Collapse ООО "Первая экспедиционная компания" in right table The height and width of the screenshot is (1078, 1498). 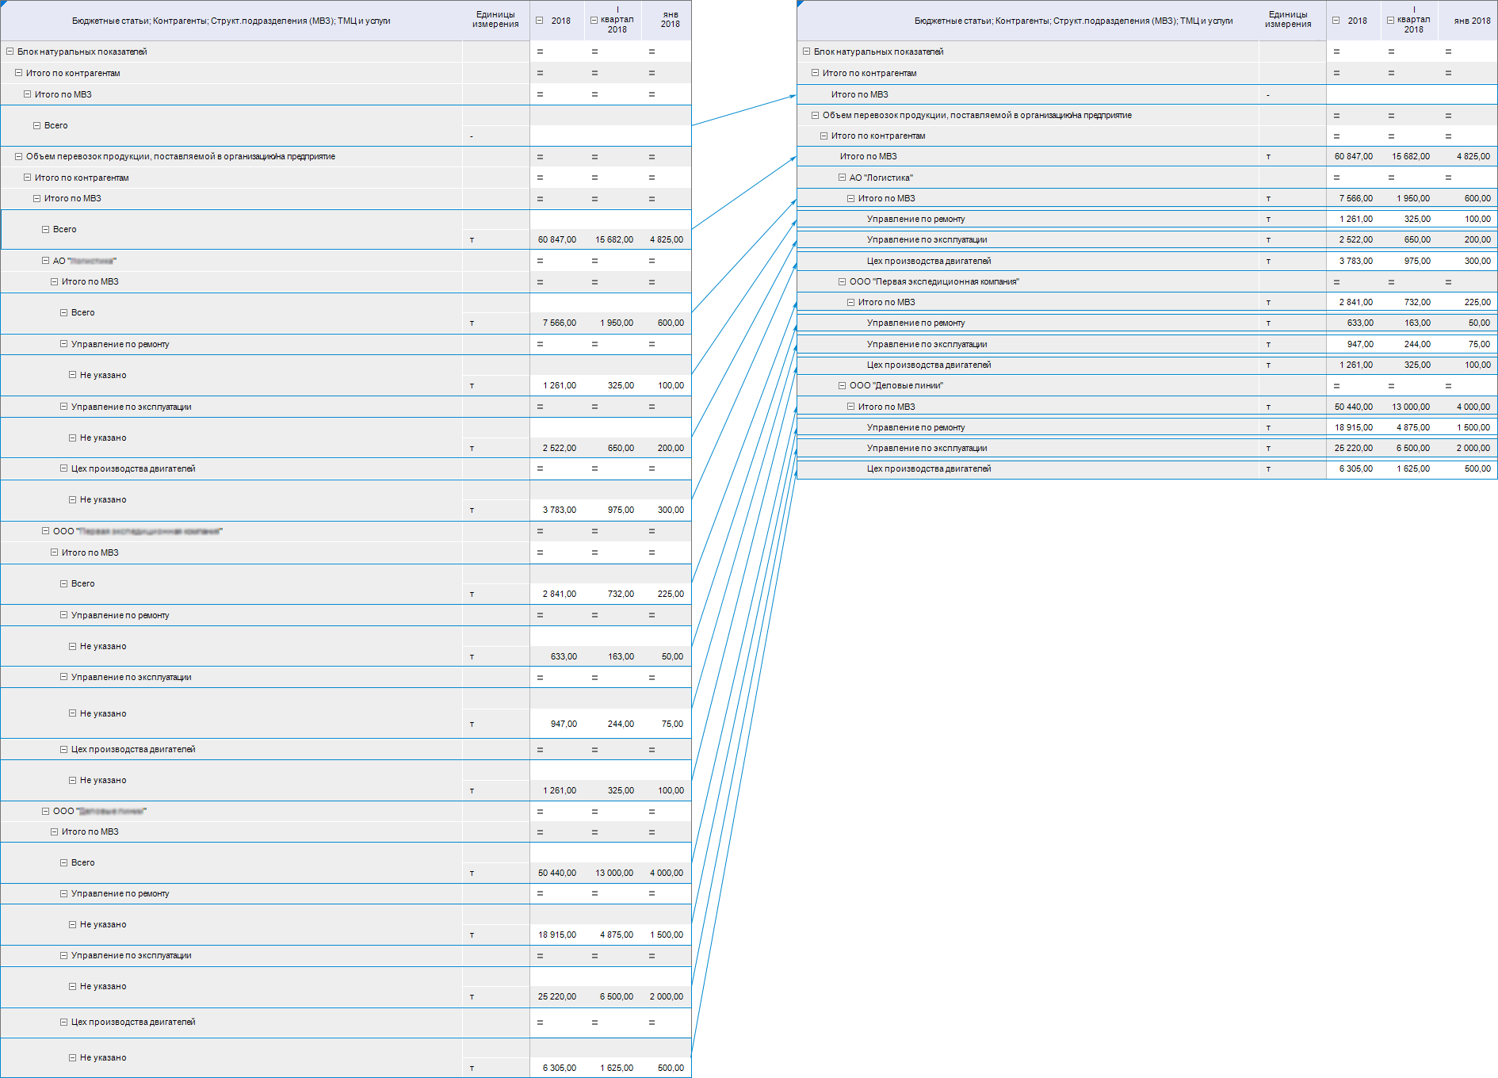tap(843, 282)
